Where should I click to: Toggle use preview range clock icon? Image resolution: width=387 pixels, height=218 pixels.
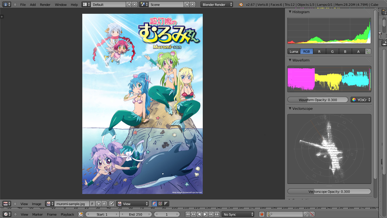[81, 214]
